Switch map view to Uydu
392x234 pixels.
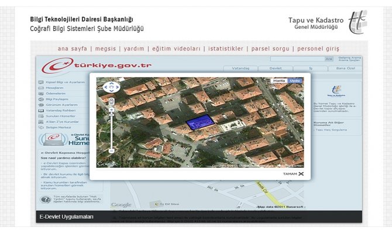click(295, 80)
